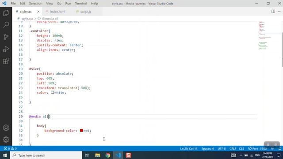This screenshot has width=283, height=159.
Task: Click Port: 5500 live server status
Action: [257, 148]
